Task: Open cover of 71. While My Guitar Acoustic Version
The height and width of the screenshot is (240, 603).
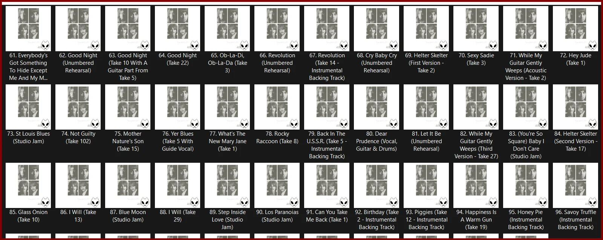Action: (x=526, y=29)
